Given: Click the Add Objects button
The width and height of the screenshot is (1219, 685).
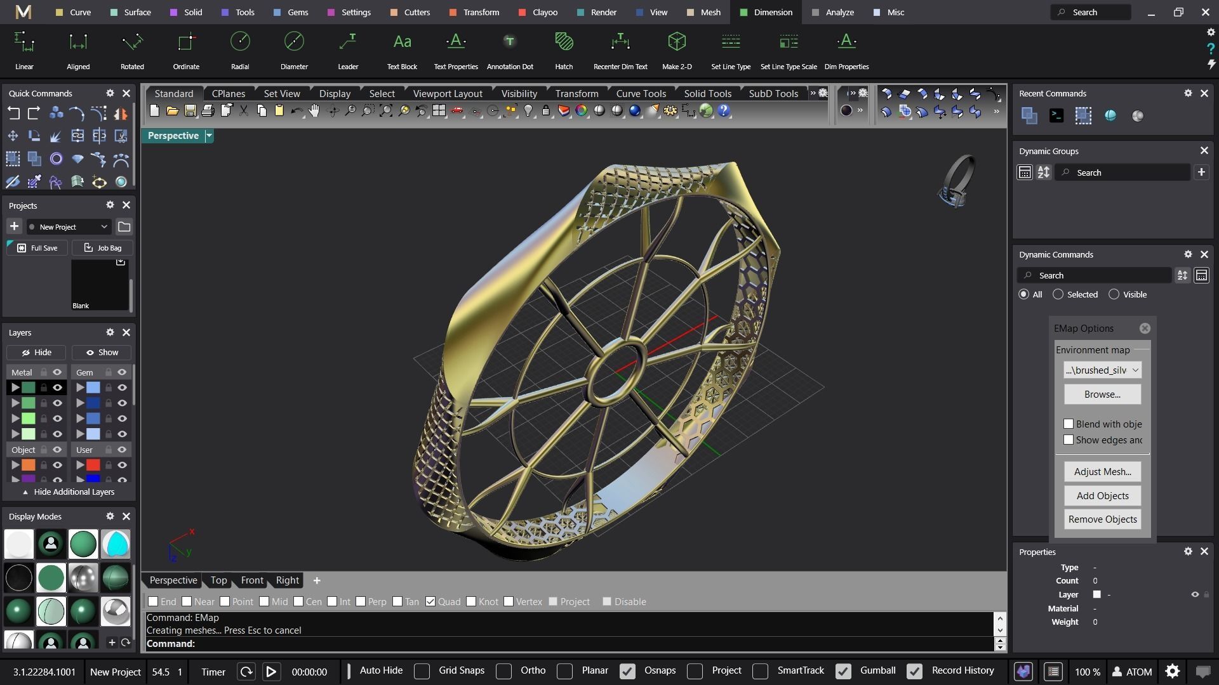Looking at the screenshot, I should click(x=1102, y=495).
